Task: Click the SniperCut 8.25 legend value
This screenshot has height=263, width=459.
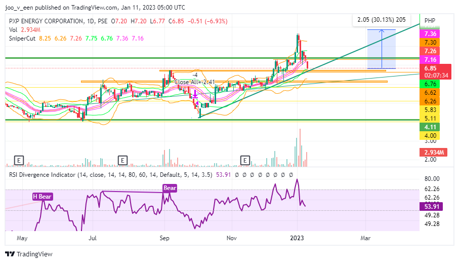Action: click(45, 39)
